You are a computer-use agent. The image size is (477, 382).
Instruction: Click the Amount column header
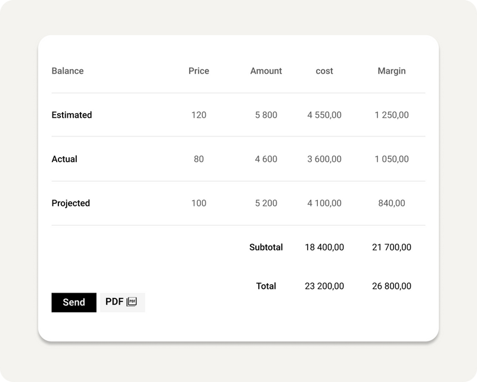266,71
